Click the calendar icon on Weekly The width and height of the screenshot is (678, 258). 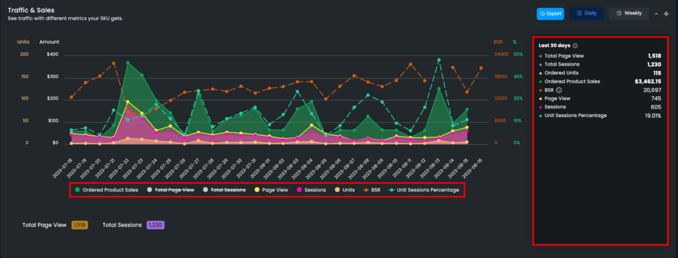coord(619,13)
